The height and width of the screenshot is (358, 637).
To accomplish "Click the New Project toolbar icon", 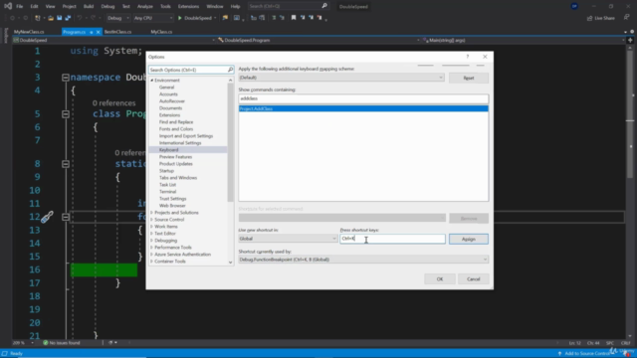I will coord(38,18).
